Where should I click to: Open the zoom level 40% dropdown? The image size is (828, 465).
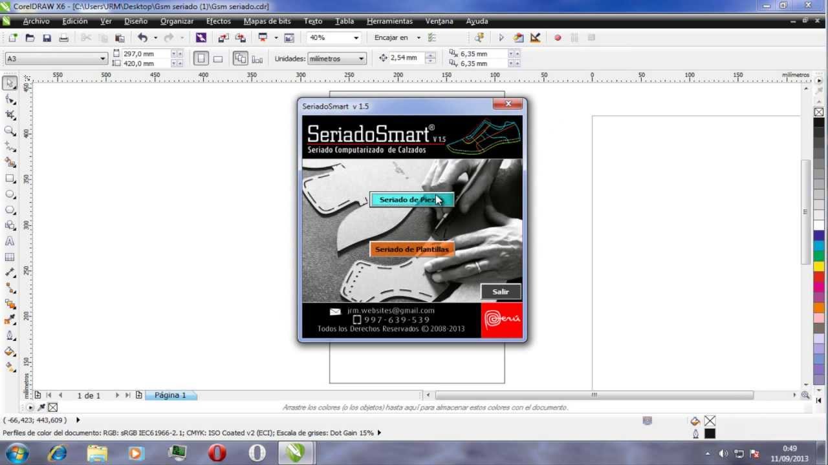point(356,38)
